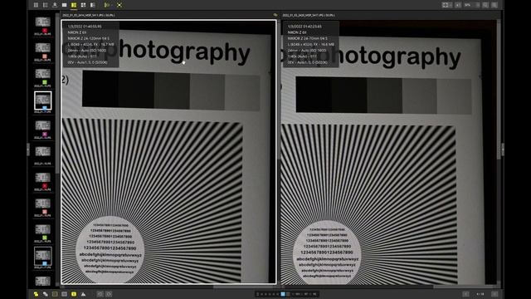Click left image '1/3/2022 01:40:55.95' timestamp
The height and width of the screenshot is (299, 531).
click(85, 26)
